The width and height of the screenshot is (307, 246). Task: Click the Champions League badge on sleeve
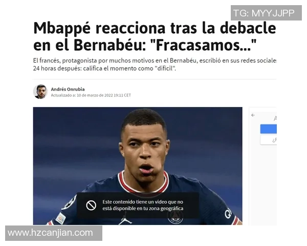tap(69, 202)
